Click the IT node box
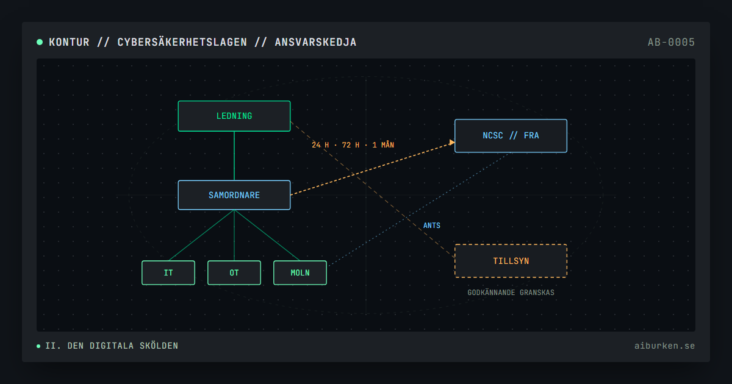Screen dimensions: 732x384 click(168, 273)
